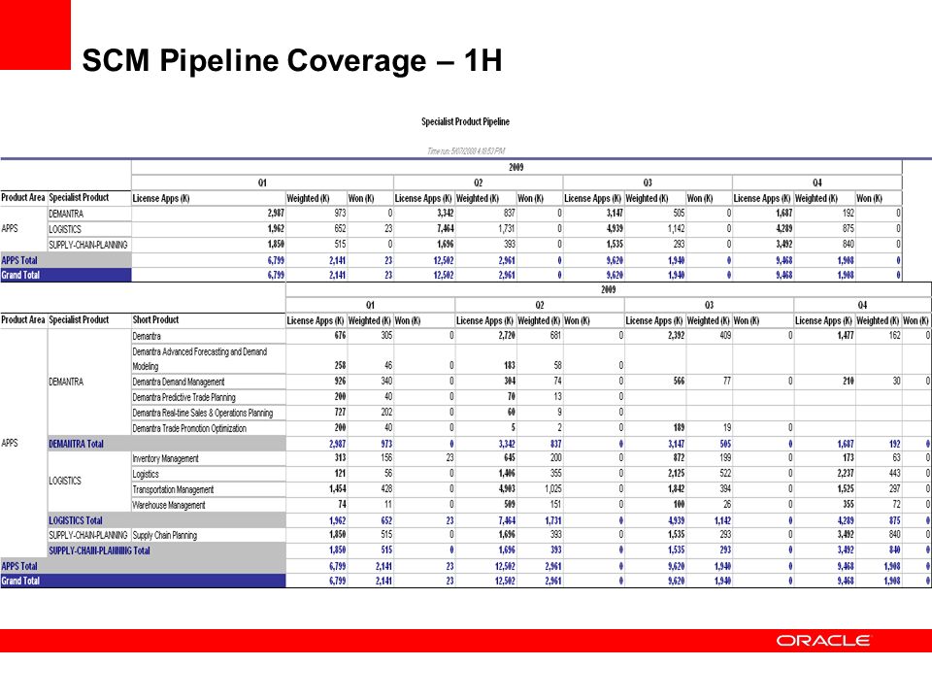Click the Demantra Advanced Forecasting and Demand Modeling row label
Screen dimensions: 932x699
200,359
